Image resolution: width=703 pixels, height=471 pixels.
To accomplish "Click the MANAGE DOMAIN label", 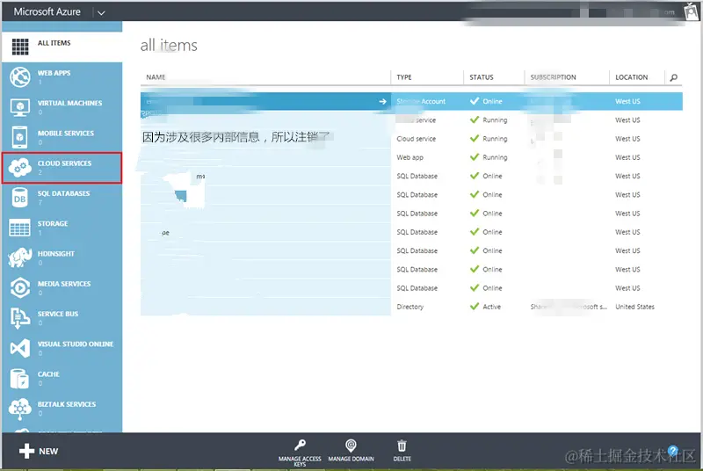I will pyautogui.click(x=351, y=459).
